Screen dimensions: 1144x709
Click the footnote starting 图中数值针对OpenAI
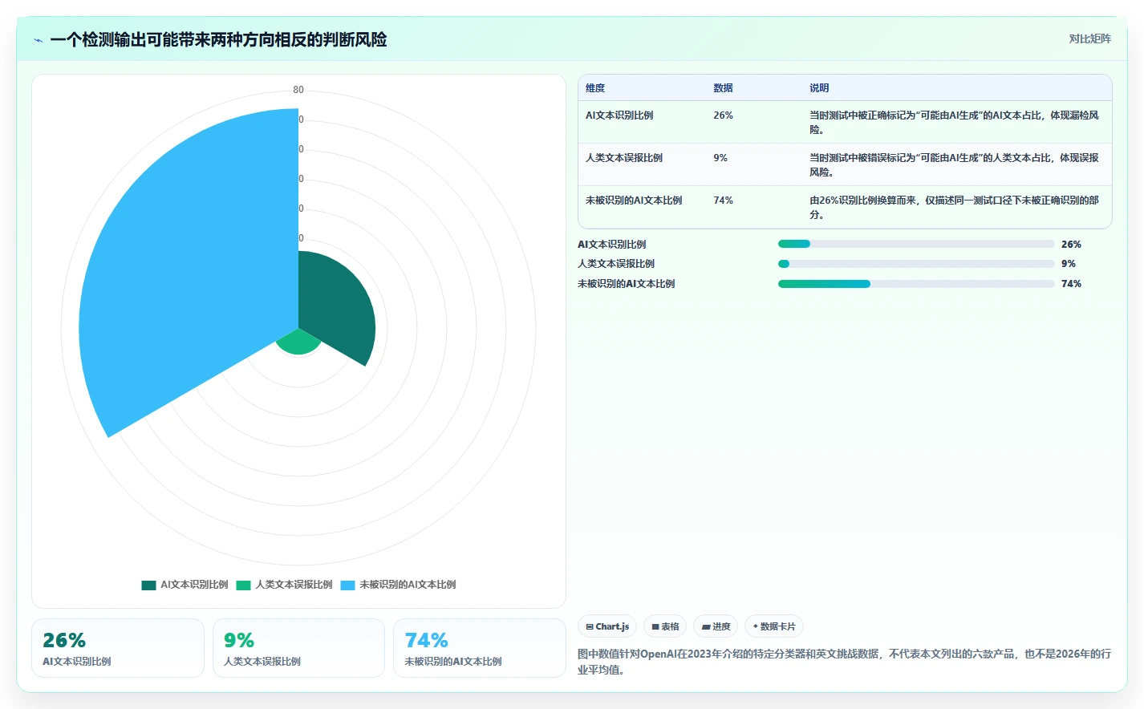pyautogui.click(x=845, y=662)
